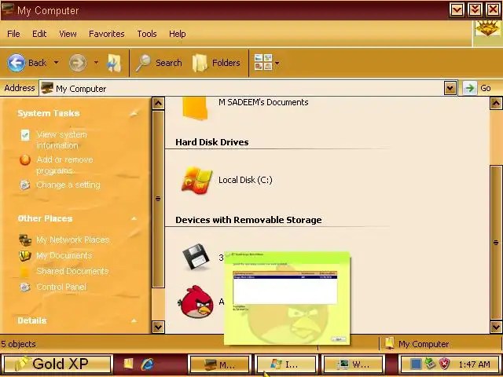Viewport: 503px width, 377px height.
Task: Open the Edit menu
Action: [39, 34]
